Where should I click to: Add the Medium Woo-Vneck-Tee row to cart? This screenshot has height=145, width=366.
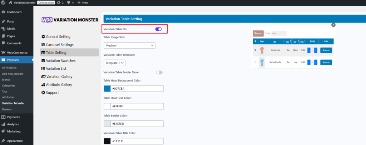coord(326,50)
